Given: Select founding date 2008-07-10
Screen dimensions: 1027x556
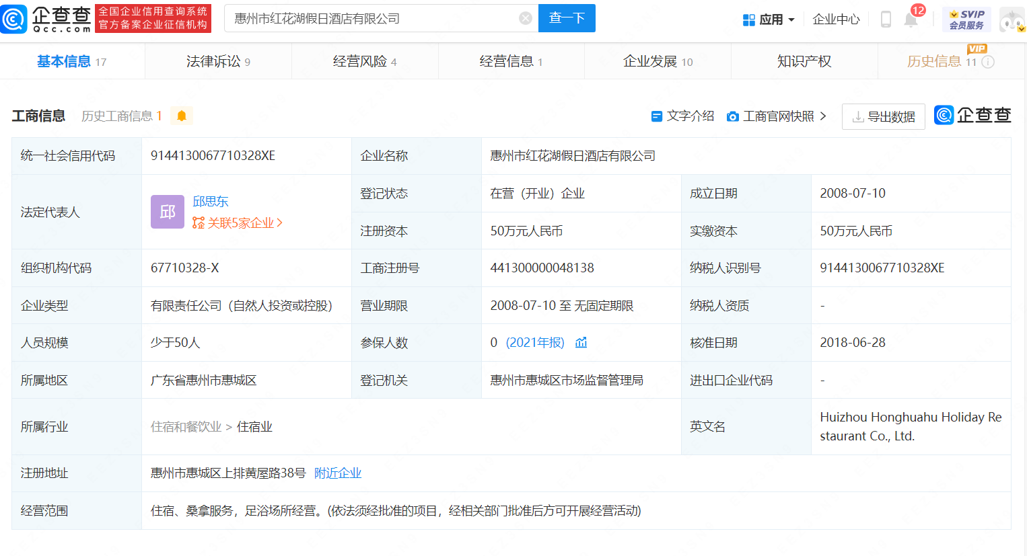Looking at the screenshot, I should point(852,193).
